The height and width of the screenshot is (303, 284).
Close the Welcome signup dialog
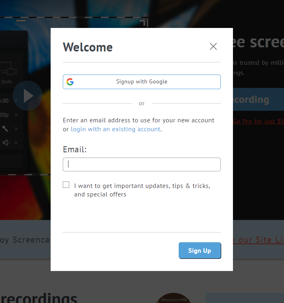[213, 47]
